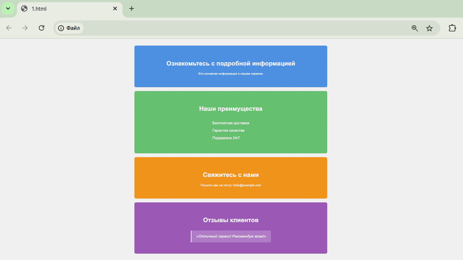Image resolution: width=463 pixels, height=260 pixels.
Task: Select the Поддержка 24/7 list item
Action: pos(226,138)
